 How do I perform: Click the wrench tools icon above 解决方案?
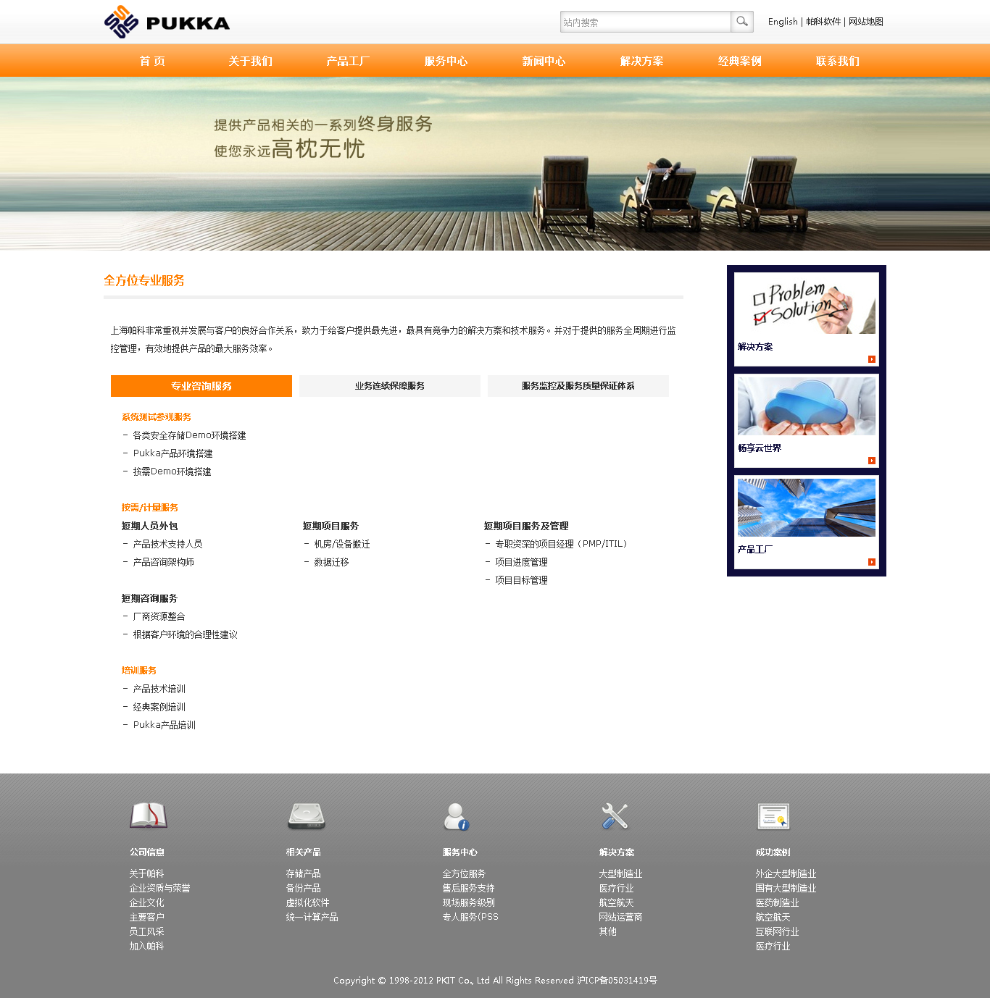point(615,816)
